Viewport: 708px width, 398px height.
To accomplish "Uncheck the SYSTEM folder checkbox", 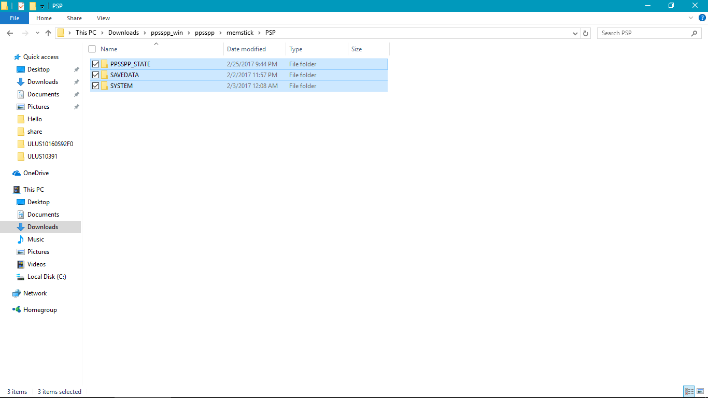I will (95, 86).
